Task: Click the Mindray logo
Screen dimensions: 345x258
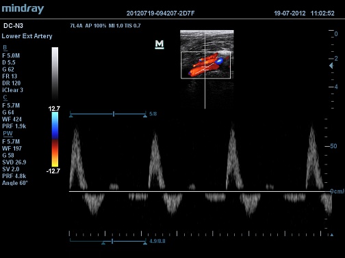Action: tap(23, 9)
